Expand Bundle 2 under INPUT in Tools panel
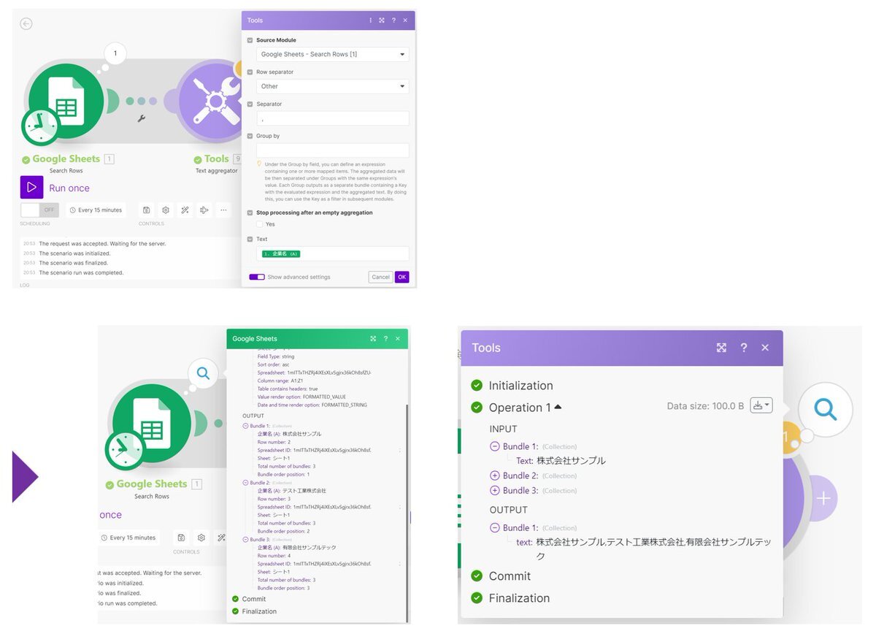The width and height of the screenshot is (876, 634). click(x=495, y=475)
